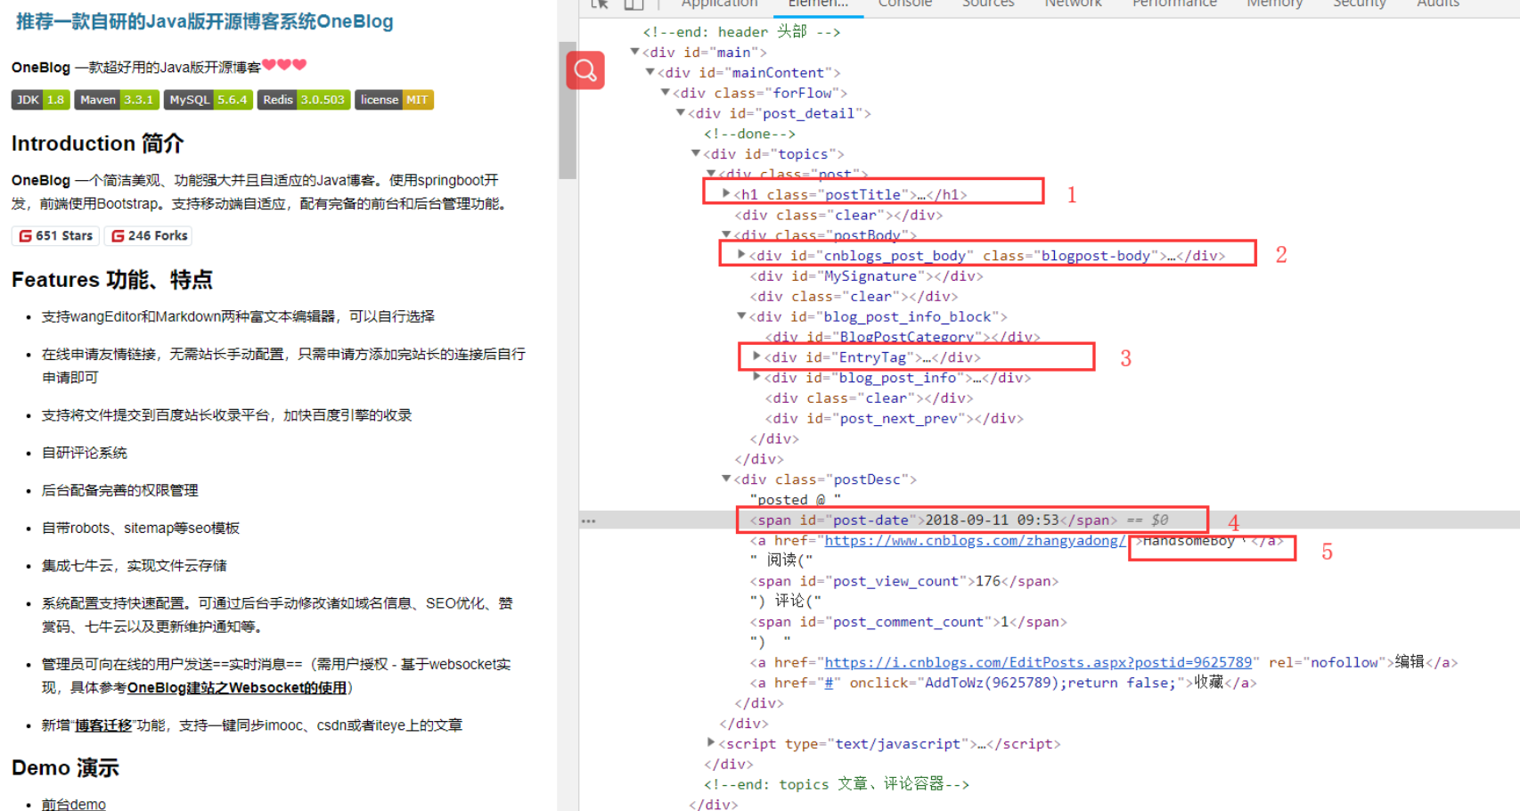The image size is (1520, 811).
Task: Open the 前台demo link
Action: [x=74, y=804]
